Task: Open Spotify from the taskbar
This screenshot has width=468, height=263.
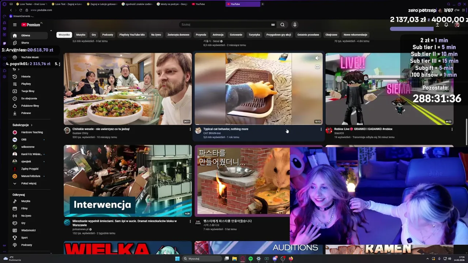Action: pyautogui.click(x=250, y=259)
